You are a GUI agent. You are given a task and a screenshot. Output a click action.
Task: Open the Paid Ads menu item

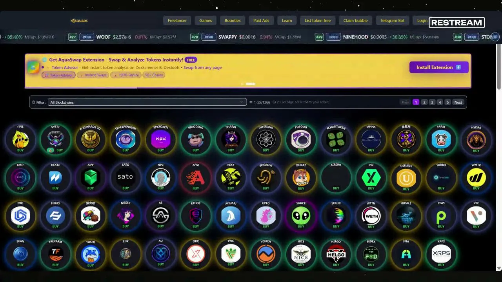tap(261, 20)
